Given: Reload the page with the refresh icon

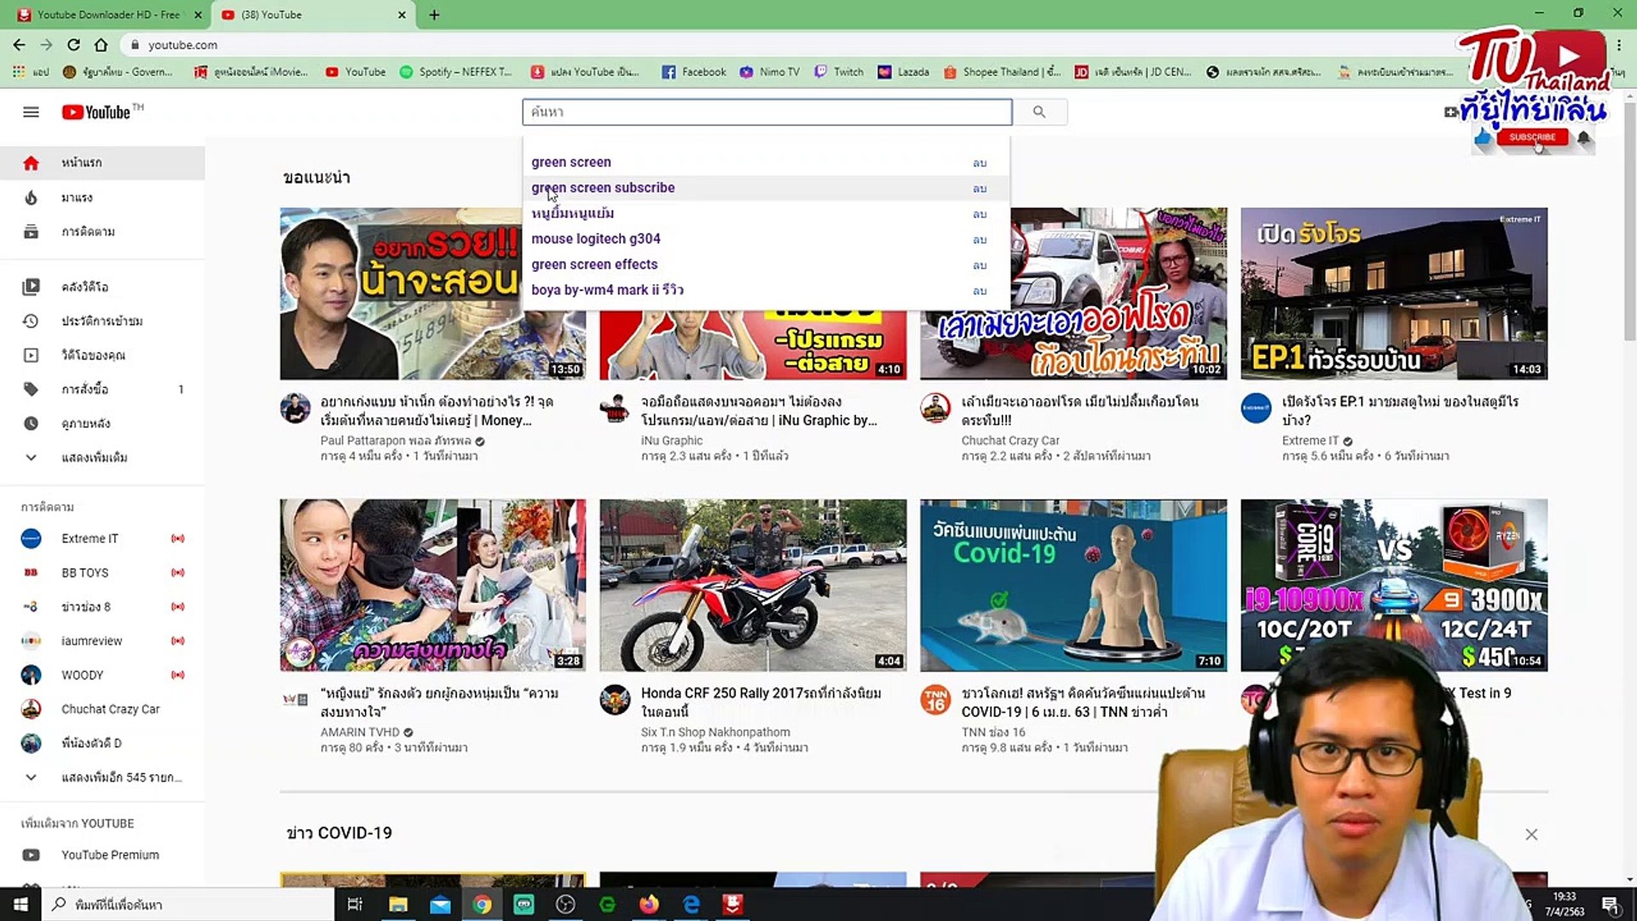Looking at the screenshot, I should pos(73,44).
